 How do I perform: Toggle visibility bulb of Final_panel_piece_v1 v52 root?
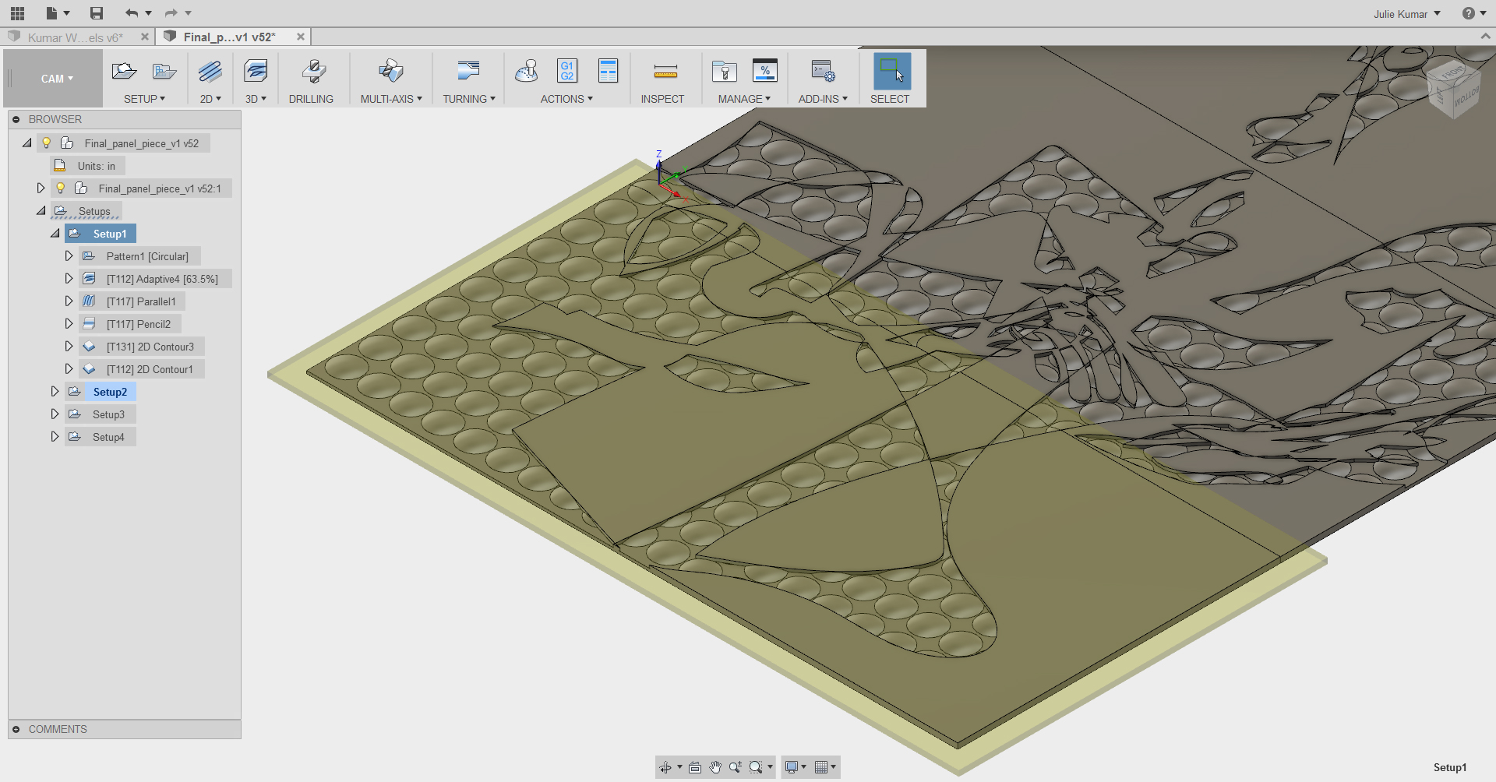(x=47, y=143)
